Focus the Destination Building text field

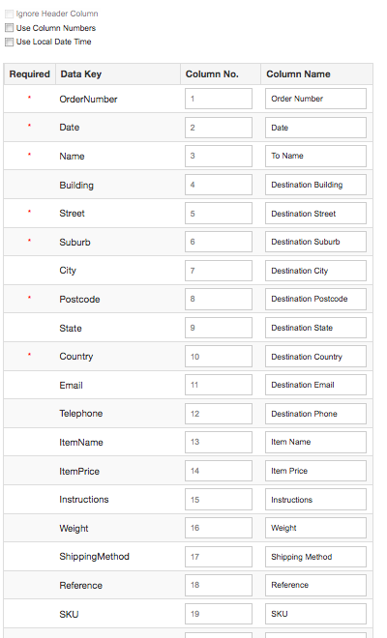[315, 185]
